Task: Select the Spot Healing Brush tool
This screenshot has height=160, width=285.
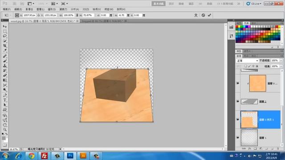Action: 5,56
